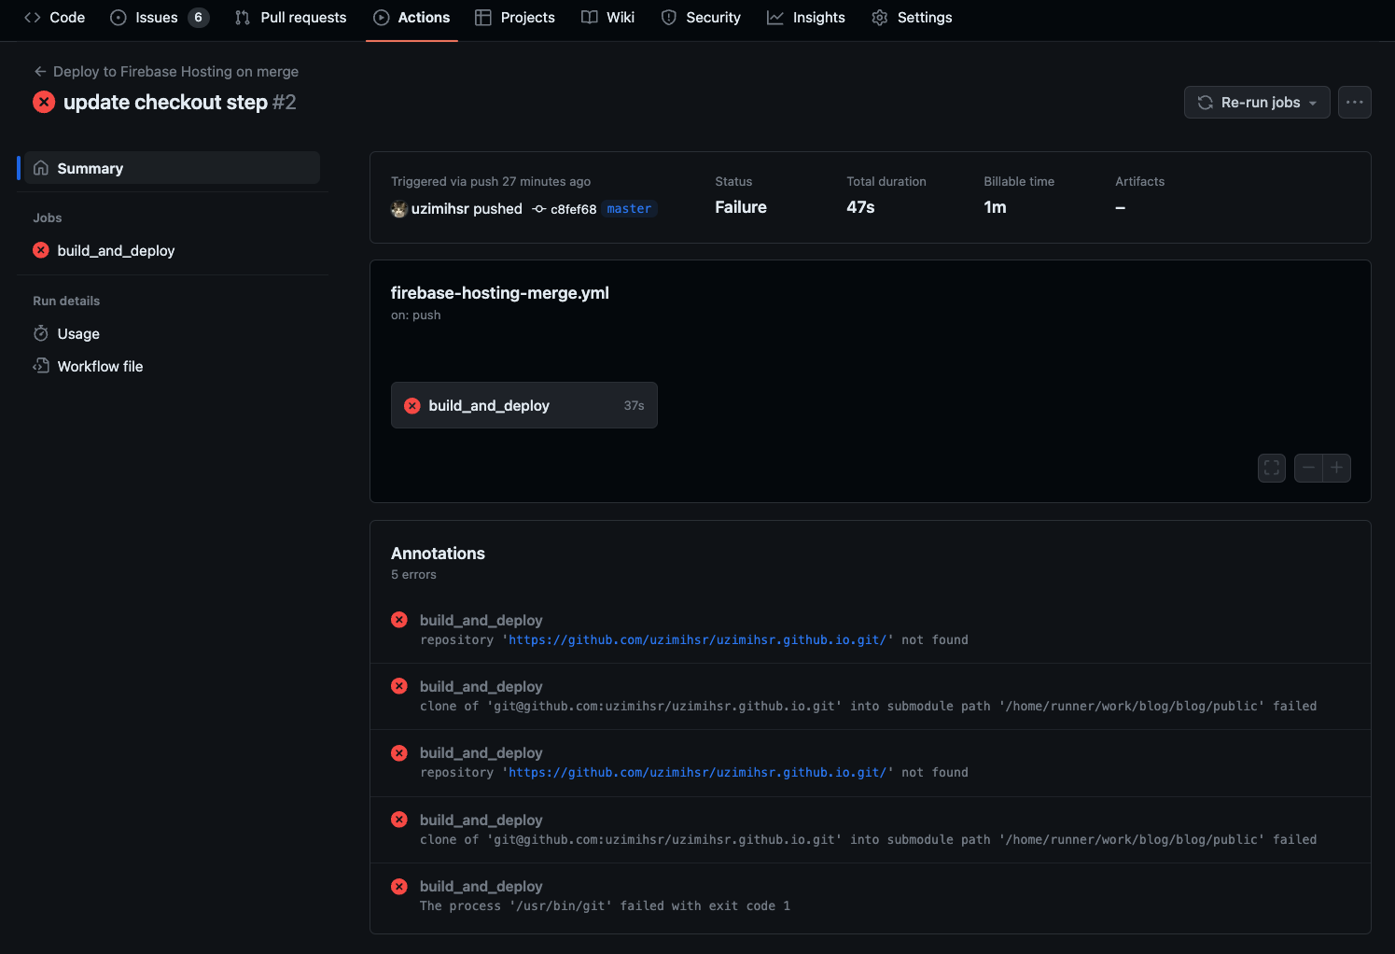Click the Issues count badge 6
Image resolution: width=1395 pixels, height=954 pixels.
click(x=198, y=18)
